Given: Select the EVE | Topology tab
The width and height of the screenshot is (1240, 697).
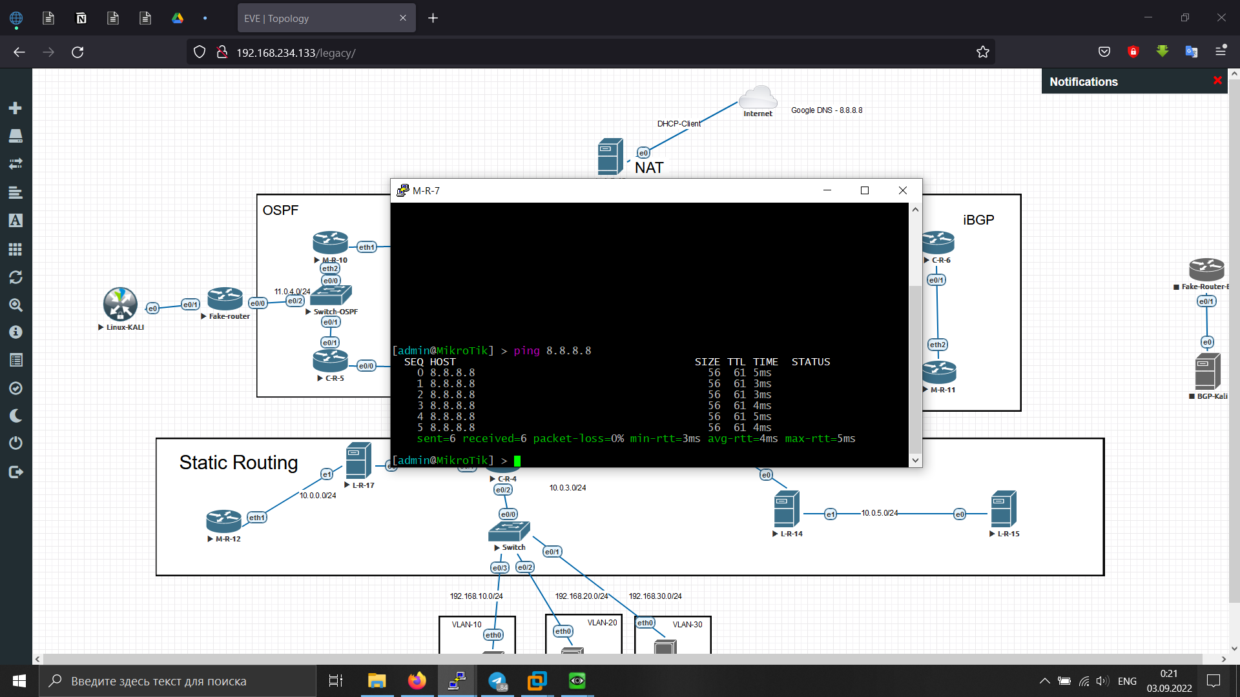Looking at the screenshot, I should point(326,18).
